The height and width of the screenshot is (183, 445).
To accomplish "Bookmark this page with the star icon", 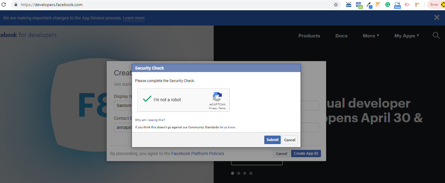I will point(336,5).
